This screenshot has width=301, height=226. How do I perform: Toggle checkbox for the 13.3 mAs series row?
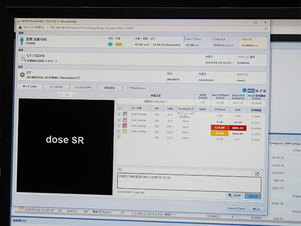pos(119,137)
